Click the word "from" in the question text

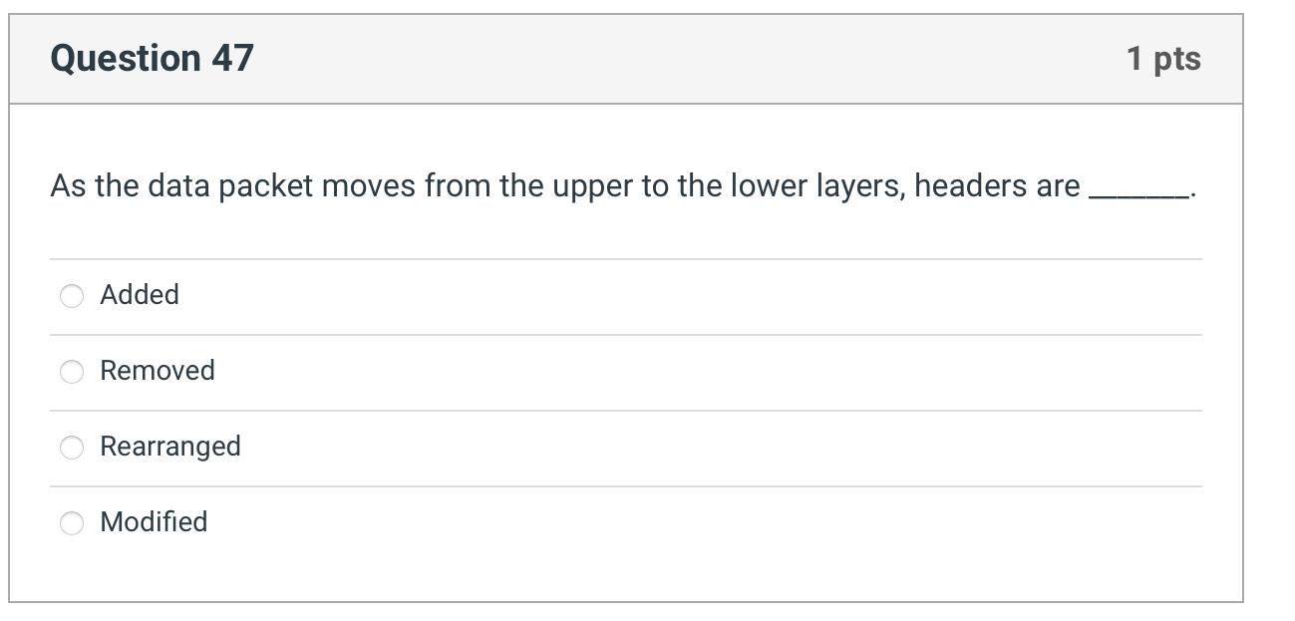coord(459,186)
